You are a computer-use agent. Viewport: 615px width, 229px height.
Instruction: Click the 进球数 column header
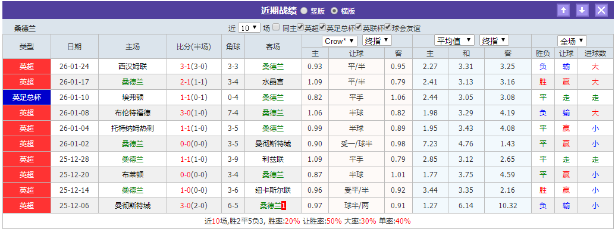(595, 53)
